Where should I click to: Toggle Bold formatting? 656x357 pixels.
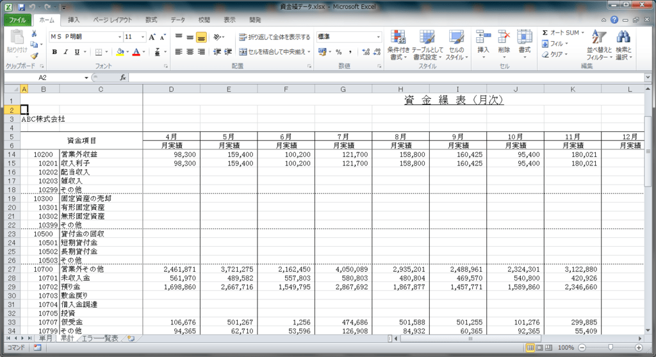[54, 52]
